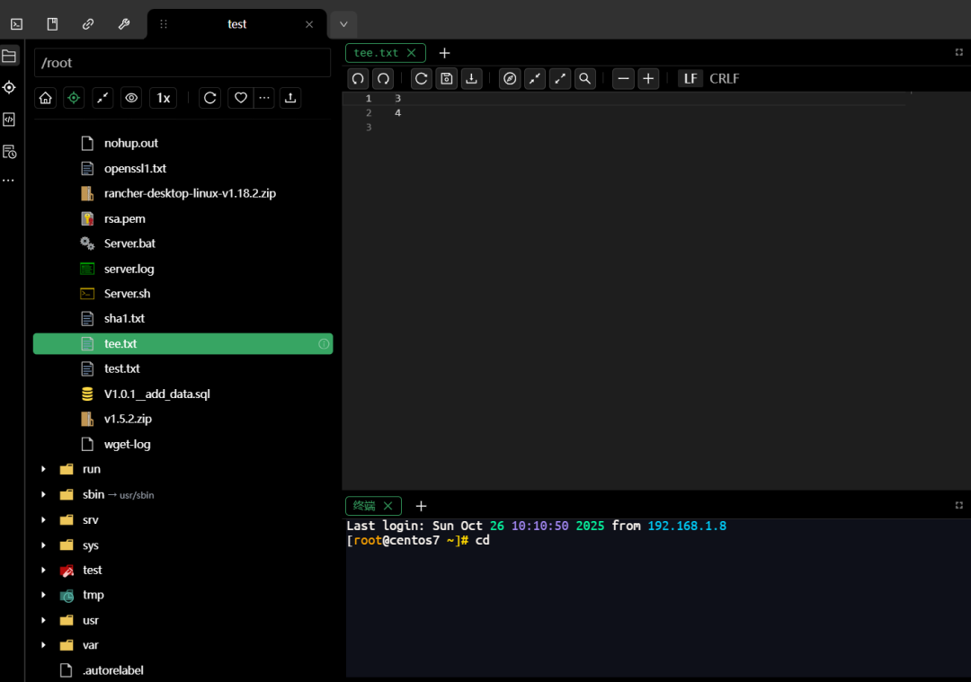Select CRLF line ending

pyautogui.click(x=725, y=78)
